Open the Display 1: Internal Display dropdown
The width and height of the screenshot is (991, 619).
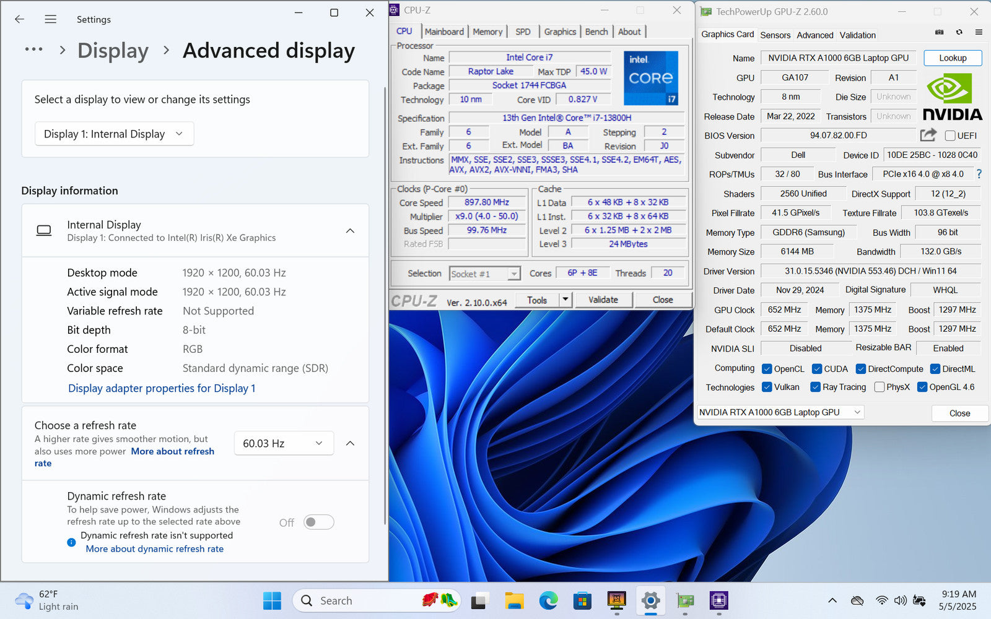[114, 134]
